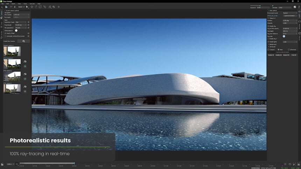Open the Environment mode Texture dropdown
The width and height of the screenshot is (301, 169).
(290, 13)
